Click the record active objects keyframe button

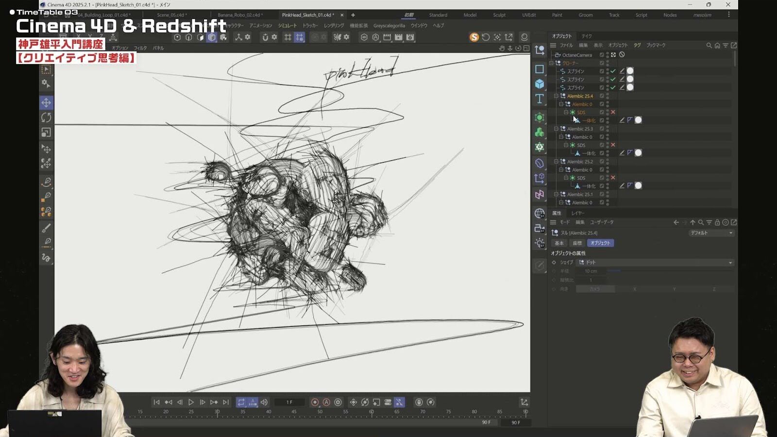pyautogui.click(x=315, y=402)
